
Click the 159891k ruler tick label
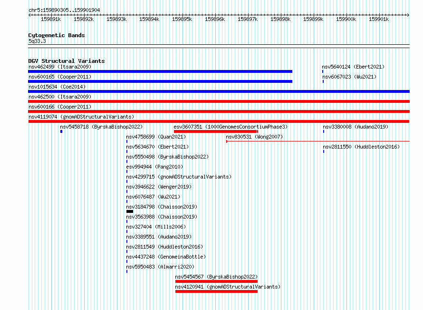[x=51, y=19]
